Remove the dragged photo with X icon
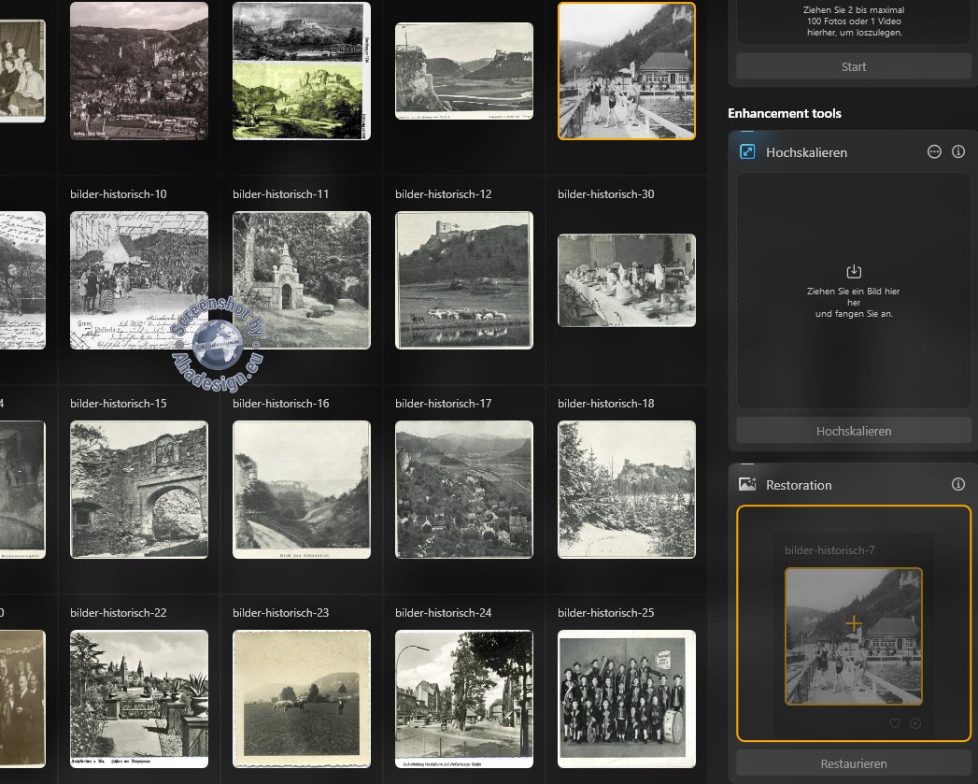This screenshot has width=978, height=784. tap(914, 722)
